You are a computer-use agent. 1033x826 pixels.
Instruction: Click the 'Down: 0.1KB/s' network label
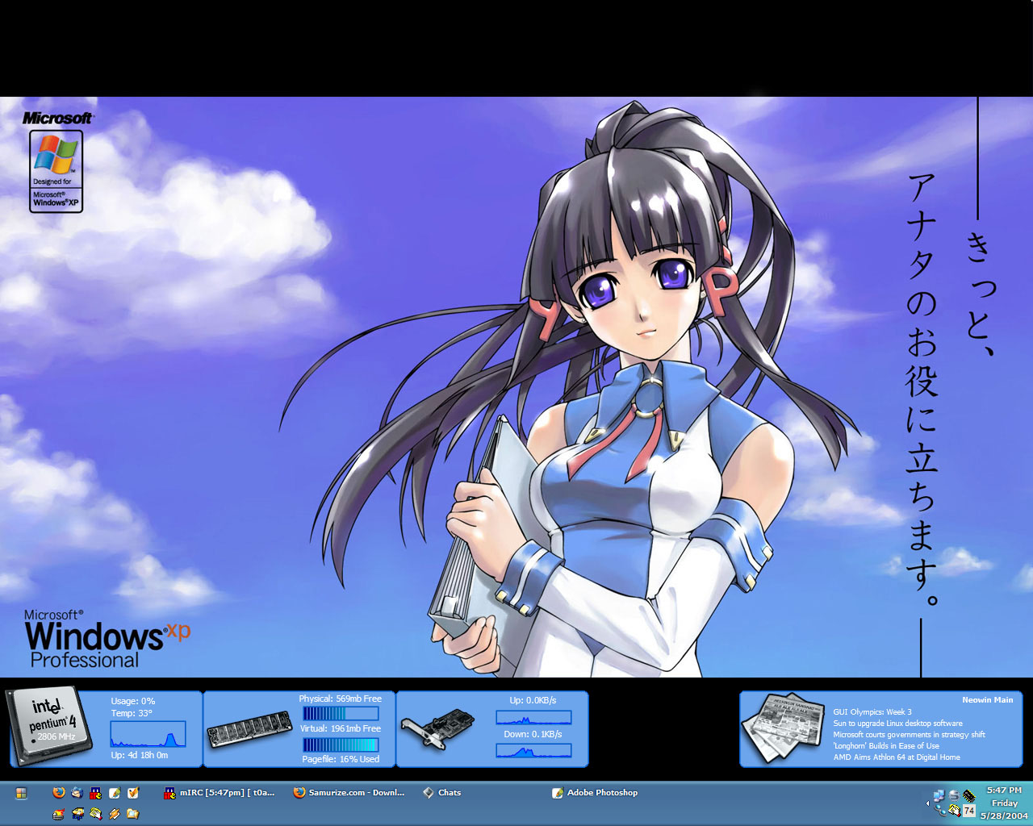533,734
